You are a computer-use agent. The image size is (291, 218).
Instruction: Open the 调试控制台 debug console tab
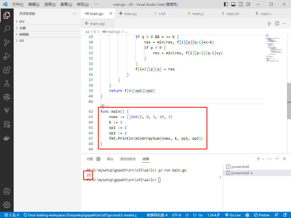[x=128, y=159]
